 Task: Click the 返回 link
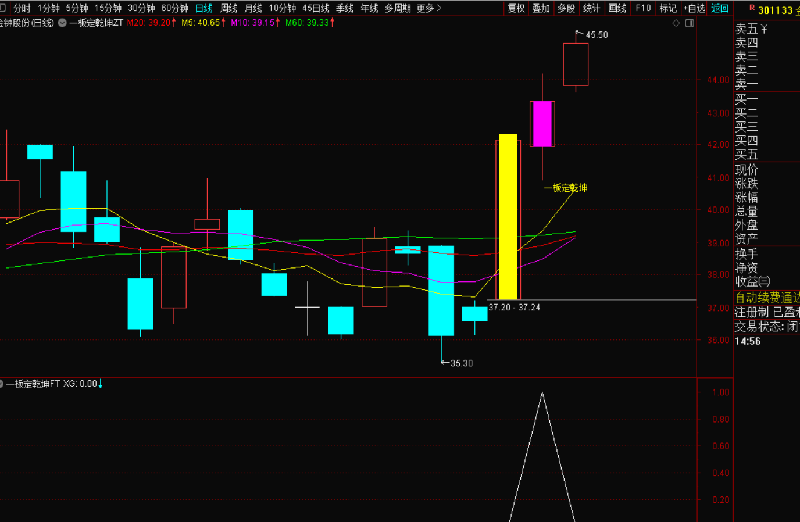720,8
